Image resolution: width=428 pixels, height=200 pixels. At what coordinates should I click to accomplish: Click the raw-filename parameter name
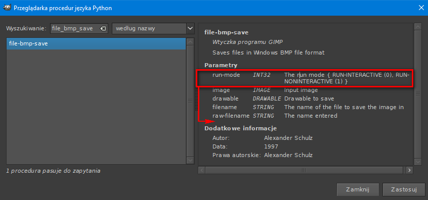(x=231, y=116)
